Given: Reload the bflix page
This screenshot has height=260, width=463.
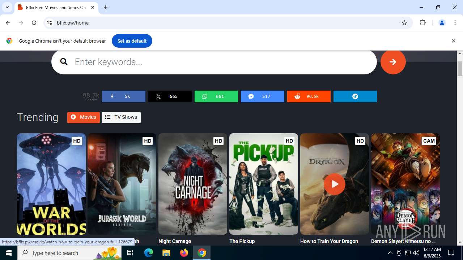Looking at the screenshot, I should click(x=34, y=23).
